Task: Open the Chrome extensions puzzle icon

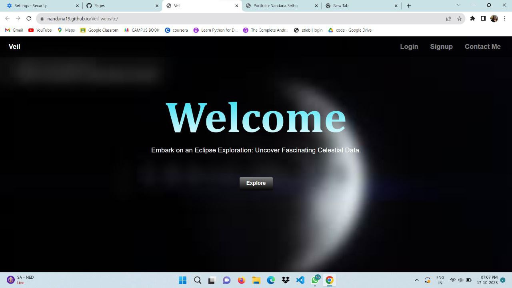Action: pos(472,18)
